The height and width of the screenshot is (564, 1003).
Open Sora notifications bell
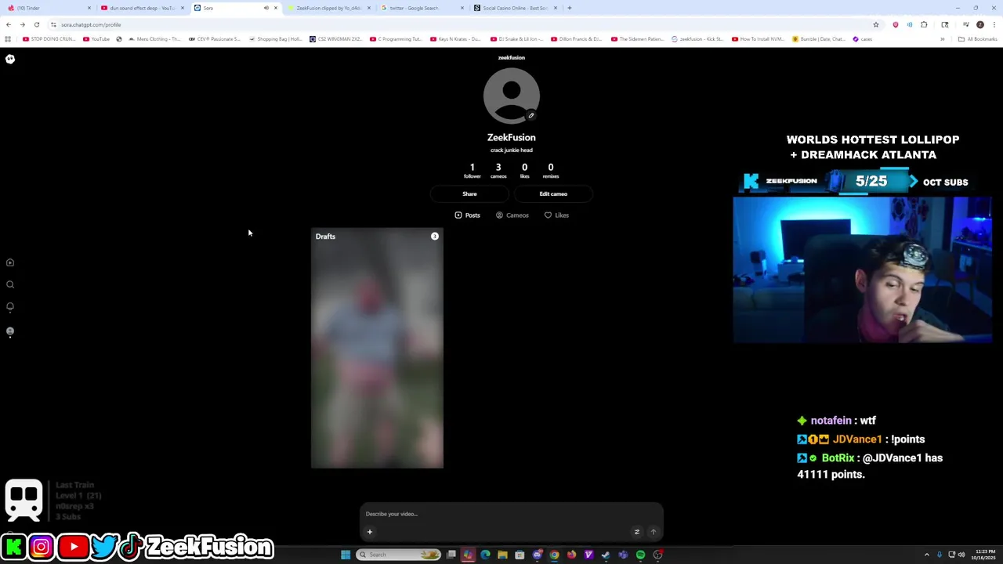(10, 307)
